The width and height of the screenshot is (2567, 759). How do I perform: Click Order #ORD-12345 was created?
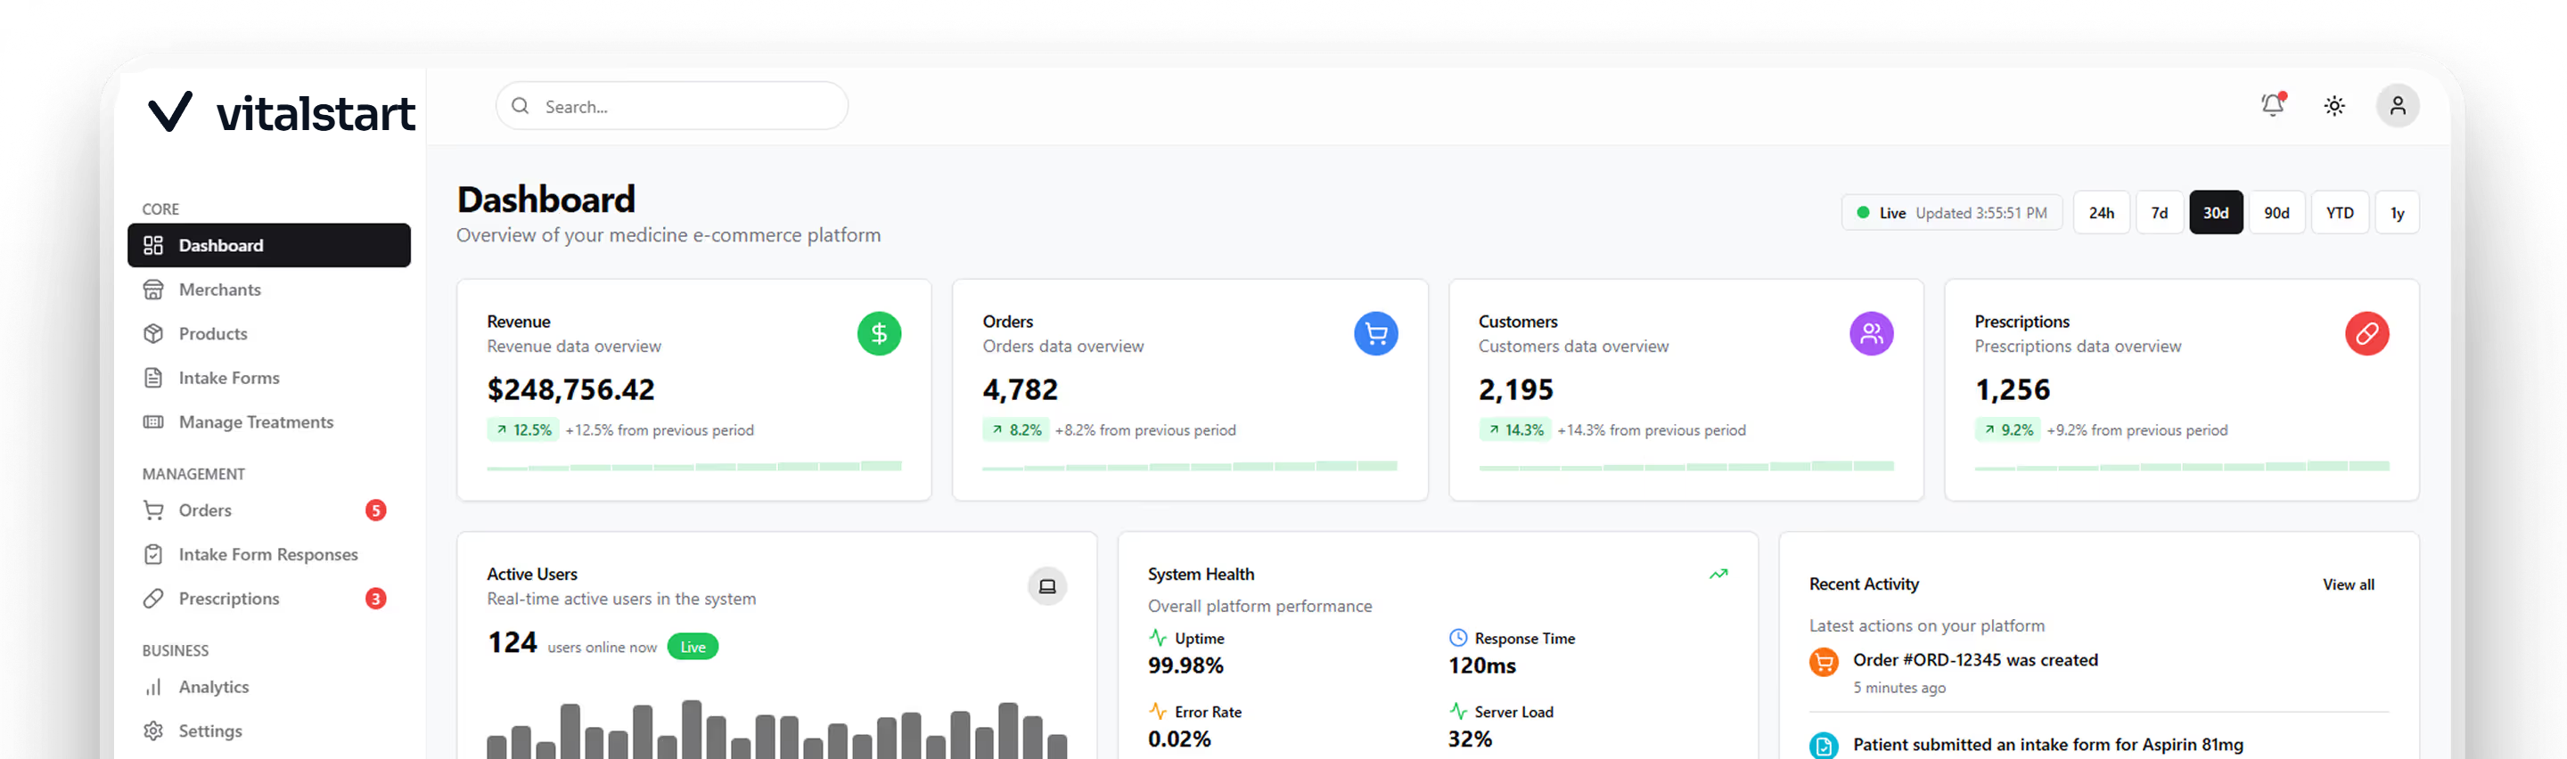[x=1975, y=660]
